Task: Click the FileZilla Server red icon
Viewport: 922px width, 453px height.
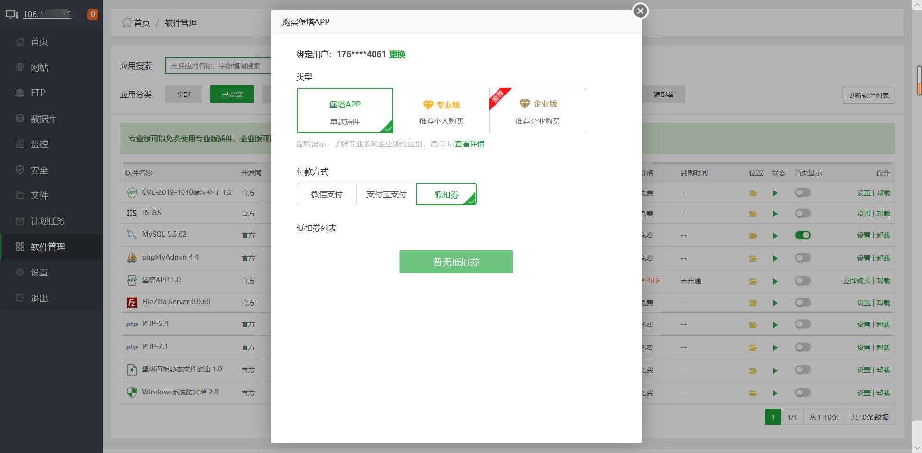Action: [x=132, y=302]
